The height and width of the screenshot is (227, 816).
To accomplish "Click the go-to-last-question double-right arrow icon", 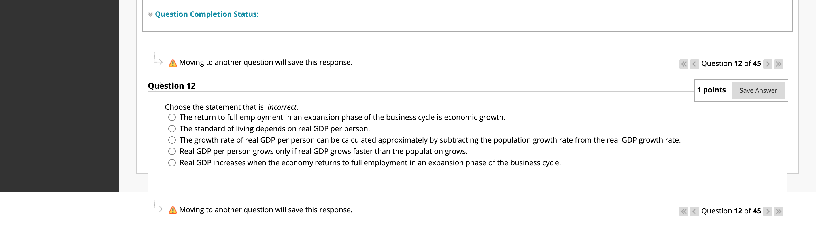I will (779, 64).
